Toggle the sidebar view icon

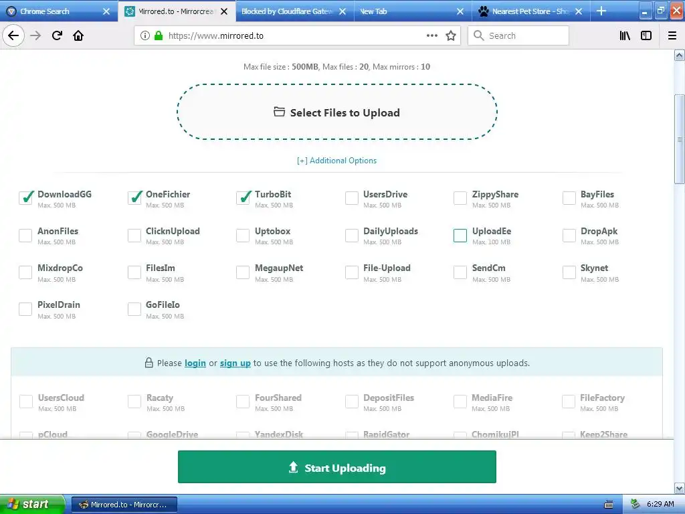[646, 35]
